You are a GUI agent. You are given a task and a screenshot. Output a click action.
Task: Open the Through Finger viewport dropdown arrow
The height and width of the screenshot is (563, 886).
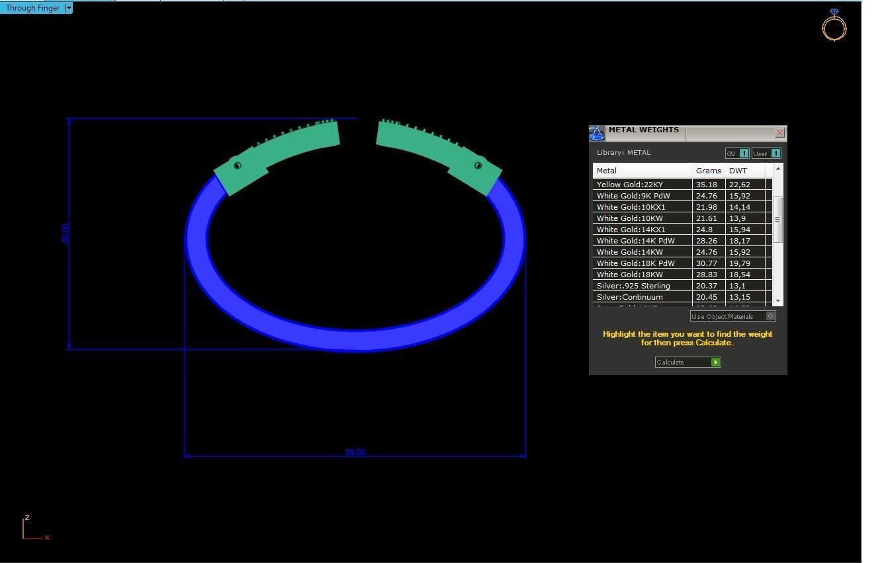pos(68,8)
